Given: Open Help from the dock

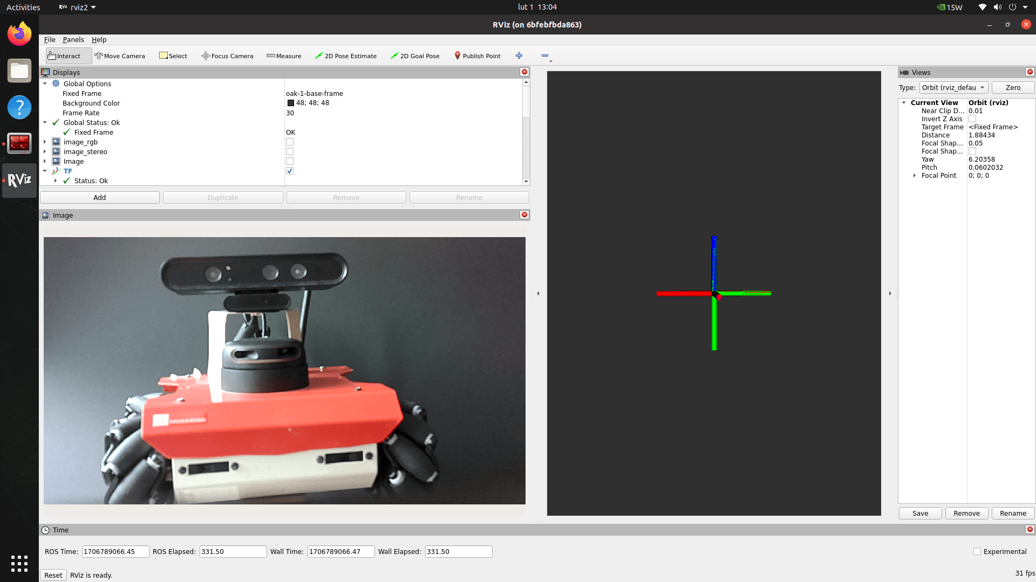Looking at the screenshot, I should point(19,107).
